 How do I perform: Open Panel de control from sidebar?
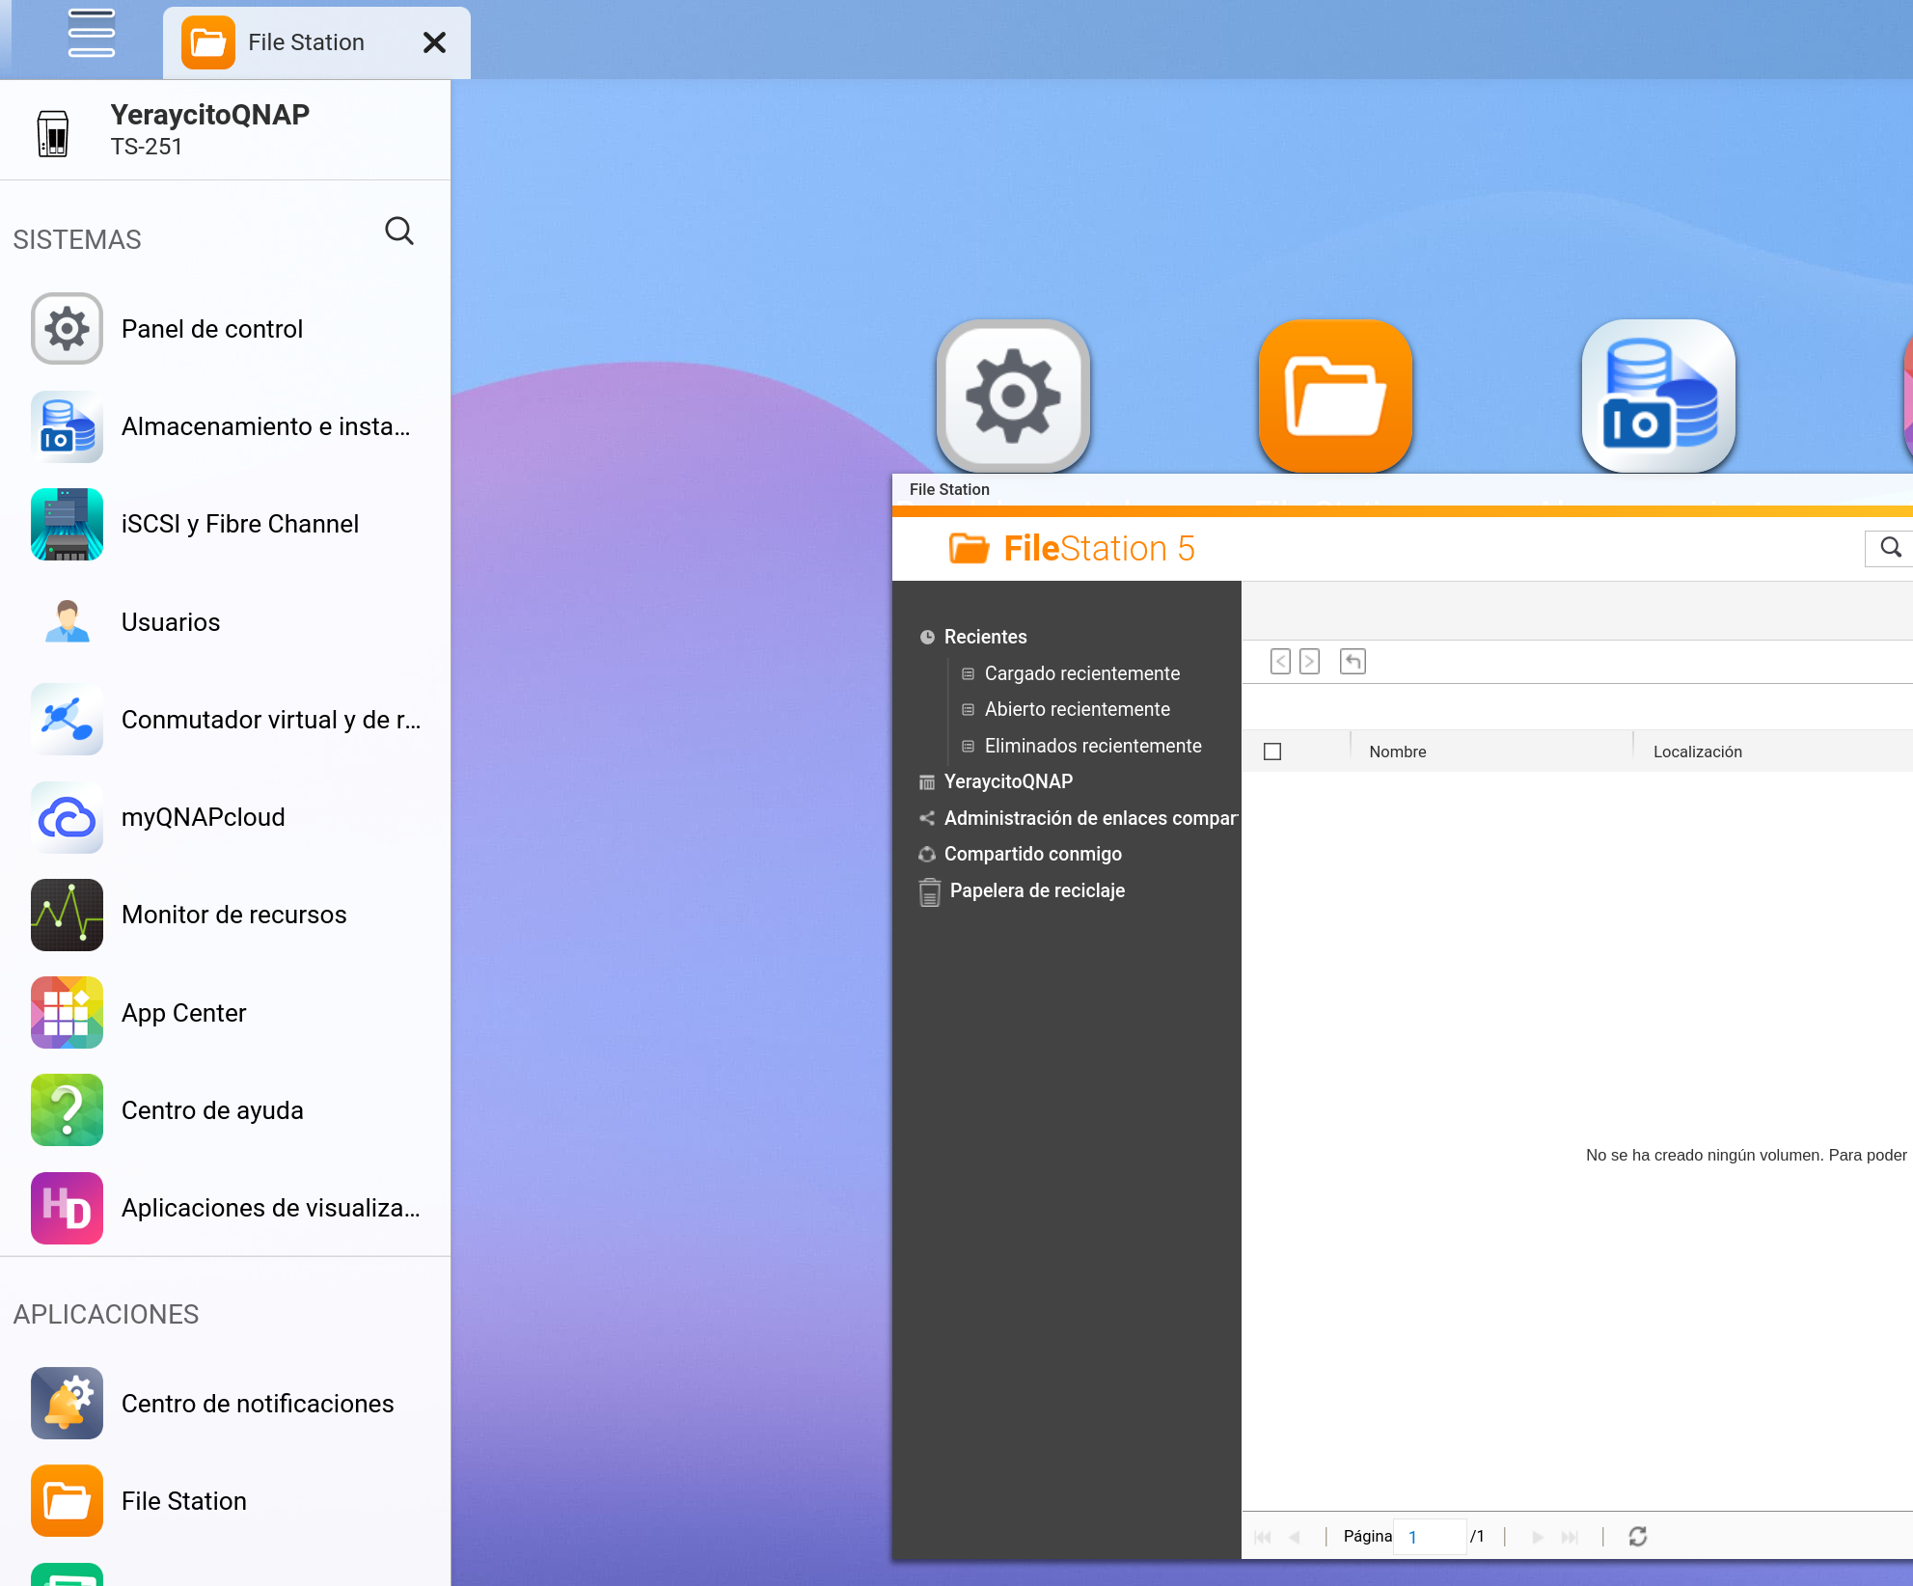coord(212,329)
